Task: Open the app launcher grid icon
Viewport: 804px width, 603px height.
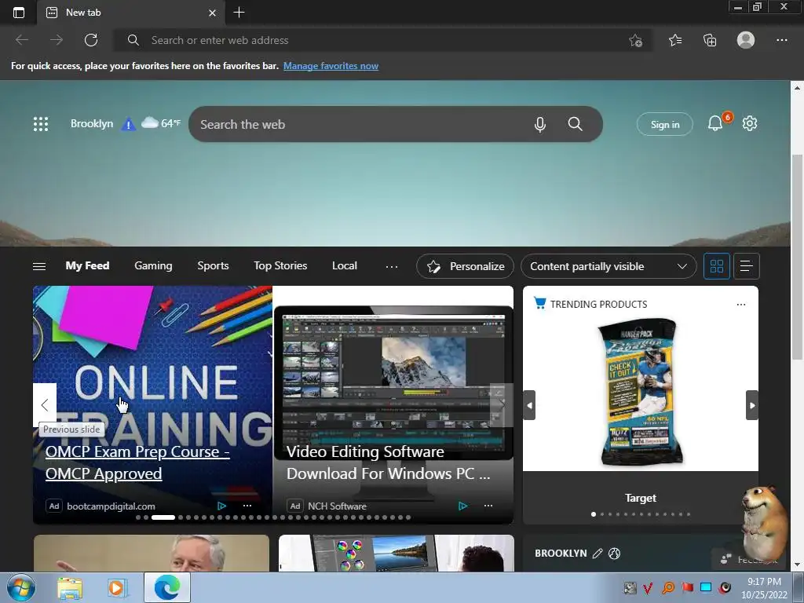Action: click(x=41, y=124)
